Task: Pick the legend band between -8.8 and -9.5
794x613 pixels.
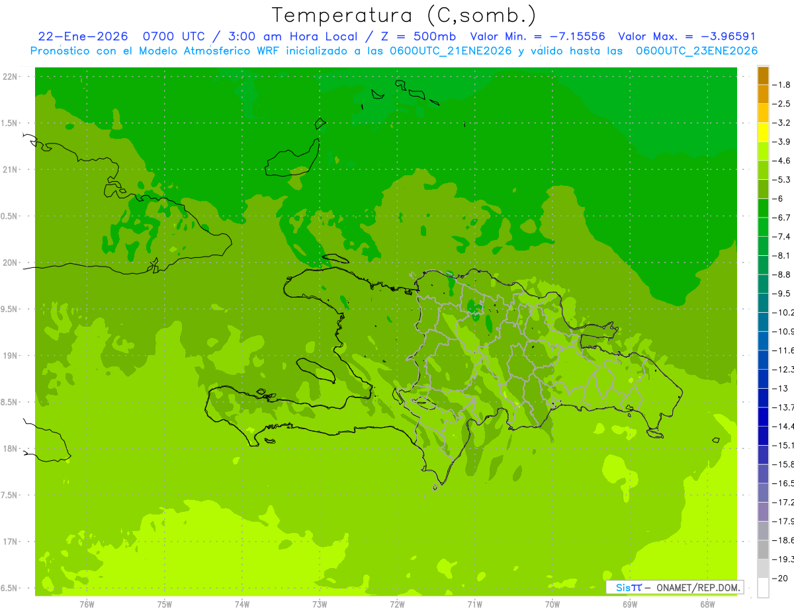Action: (763, 284)
